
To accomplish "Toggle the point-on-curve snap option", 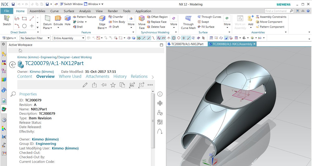I will (189, 38).
